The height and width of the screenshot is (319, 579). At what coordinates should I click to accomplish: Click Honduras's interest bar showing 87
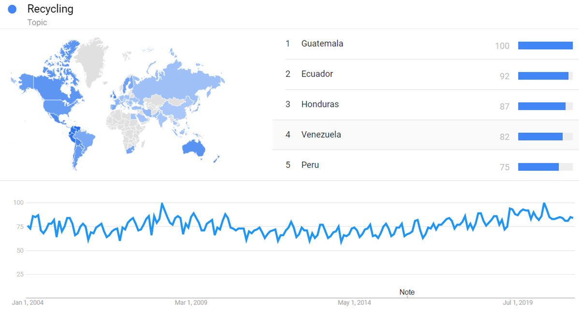542,106
